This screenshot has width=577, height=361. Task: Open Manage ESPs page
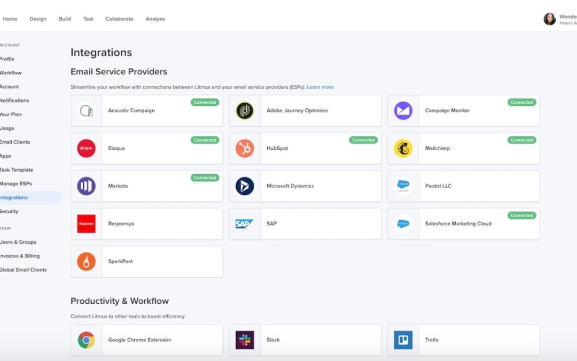[16, 184]
